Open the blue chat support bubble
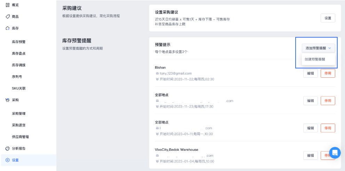 click(x=335, y=153)
